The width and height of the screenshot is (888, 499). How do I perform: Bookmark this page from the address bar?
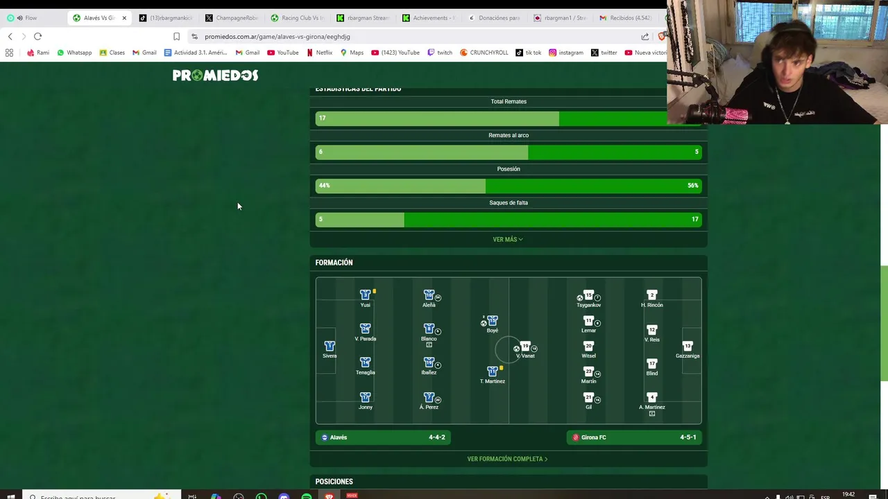coord(176,36)
